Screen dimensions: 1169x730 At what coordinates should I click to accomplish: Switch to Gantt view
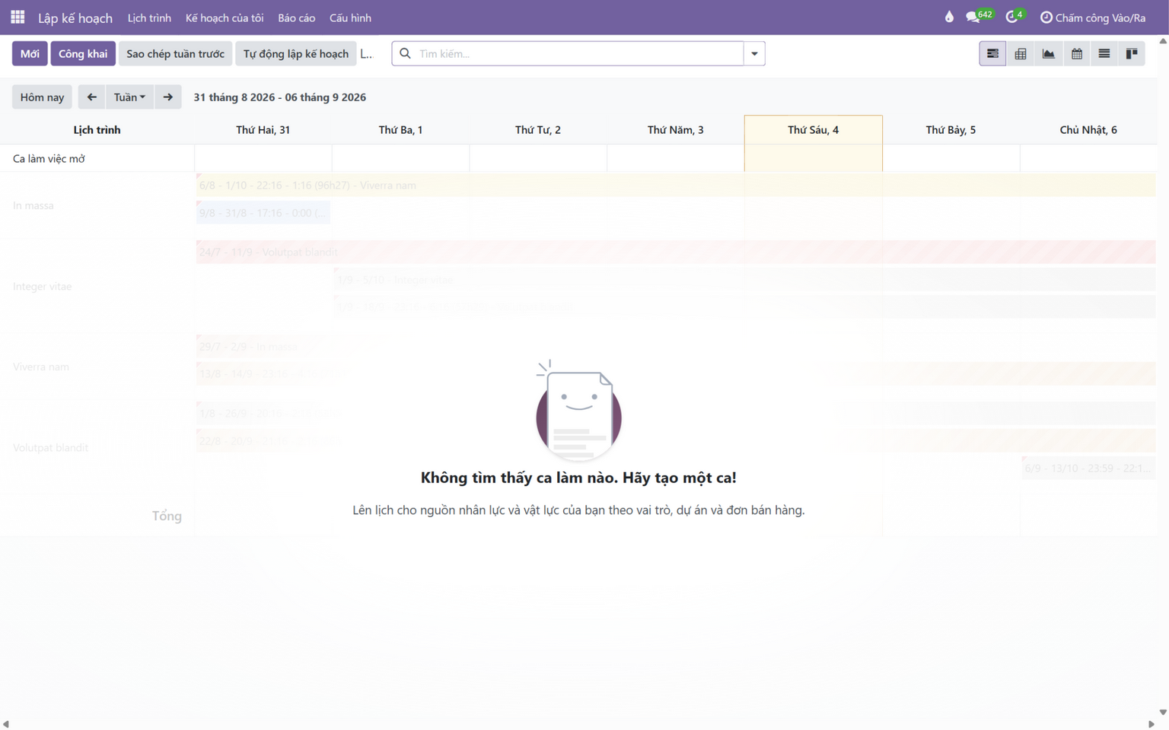[x=992, y=53]
